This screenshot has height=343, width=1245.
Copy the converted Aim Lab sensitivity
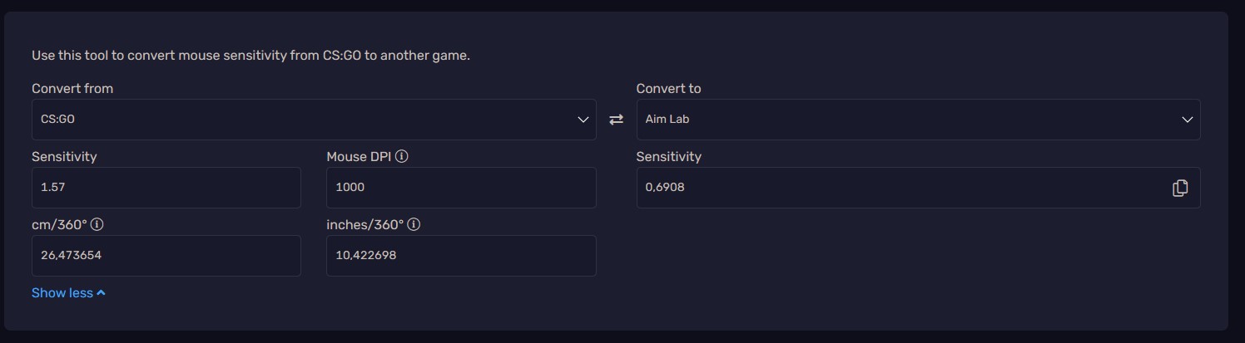[1179, 188]
